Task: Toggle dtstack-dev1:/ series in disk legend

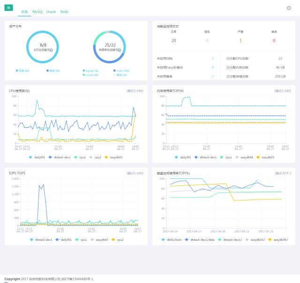Action: tap(230, 240)
